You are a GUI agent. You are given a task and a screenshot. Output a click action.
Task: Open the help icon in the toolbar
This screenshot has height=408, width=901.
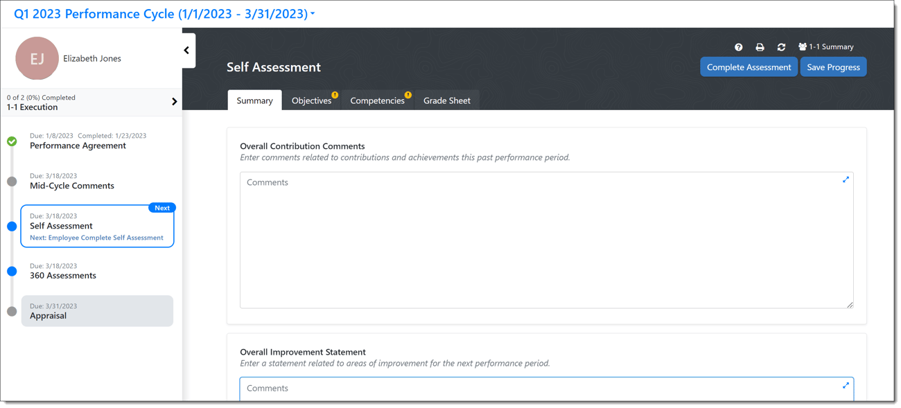[738, 47]
